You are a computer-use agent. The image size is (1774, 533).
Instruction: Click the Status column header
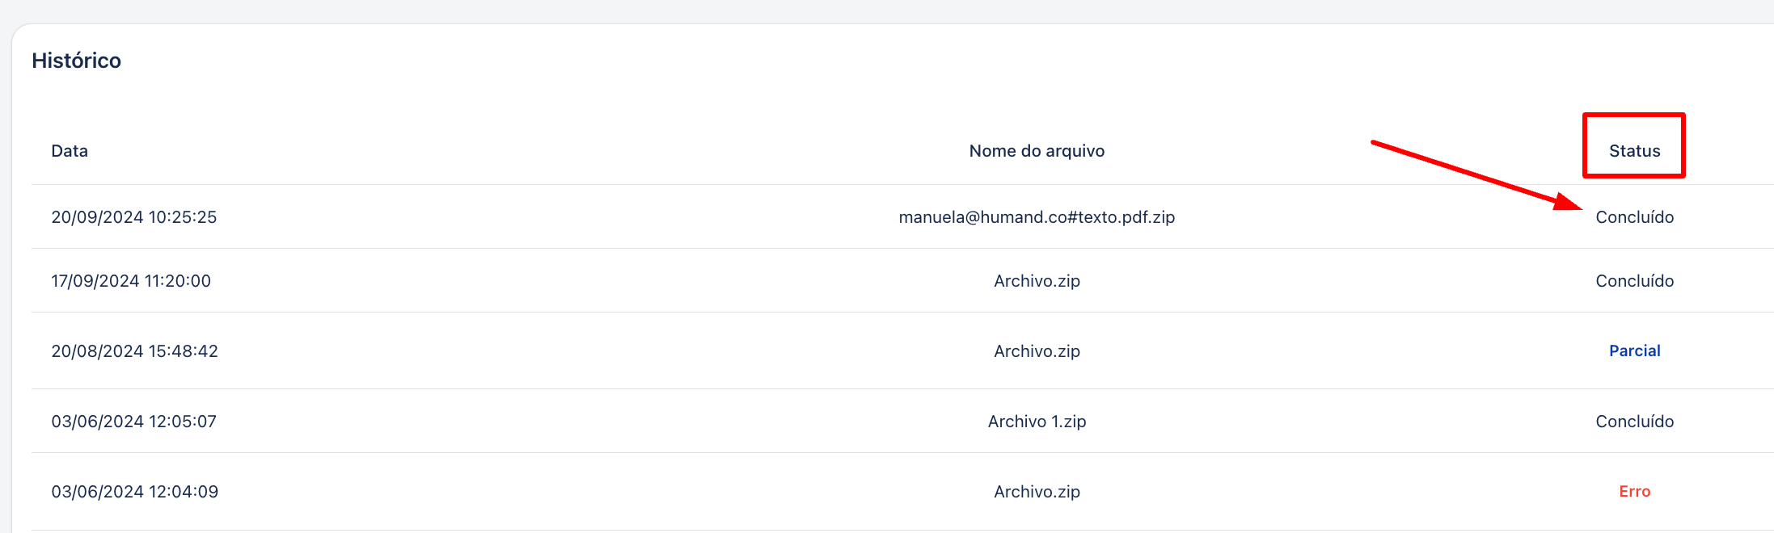pos(1634,151)
